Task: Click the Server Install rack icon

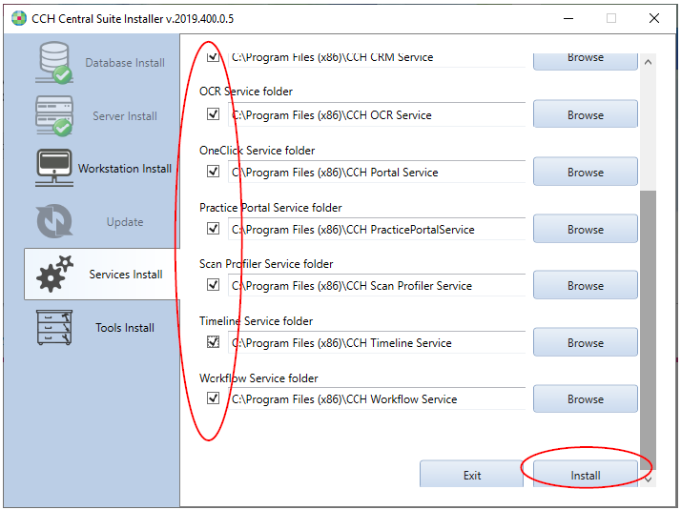Action: point(54,115)
